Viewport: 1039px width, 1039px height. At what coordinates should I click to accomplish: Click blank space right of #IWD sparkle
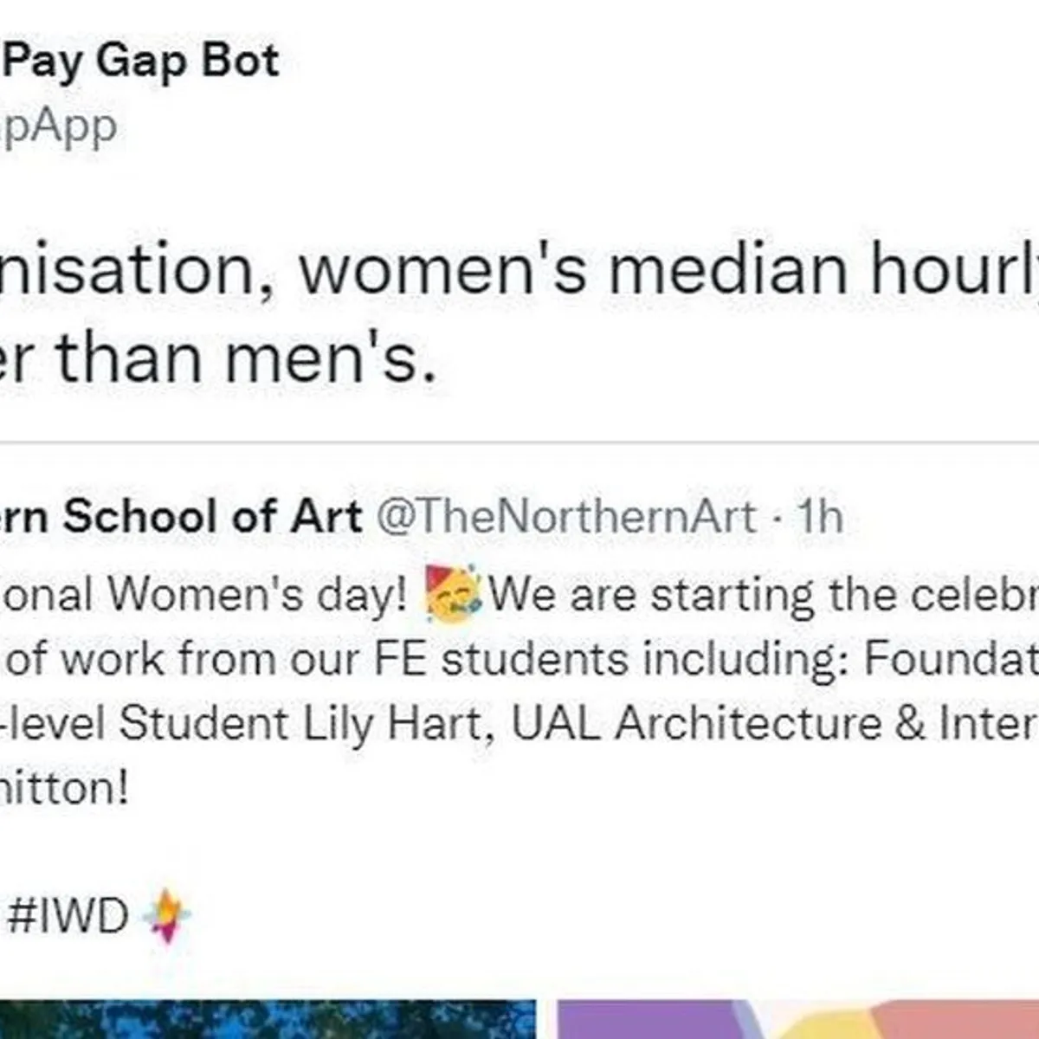(x=606, y=916)
